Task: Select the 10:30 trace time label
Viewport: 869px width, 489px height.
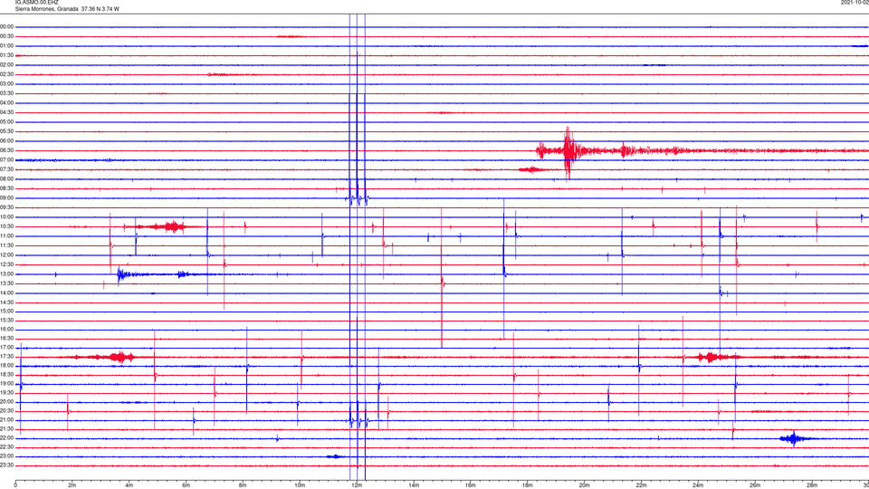Action: click(7, 226)
